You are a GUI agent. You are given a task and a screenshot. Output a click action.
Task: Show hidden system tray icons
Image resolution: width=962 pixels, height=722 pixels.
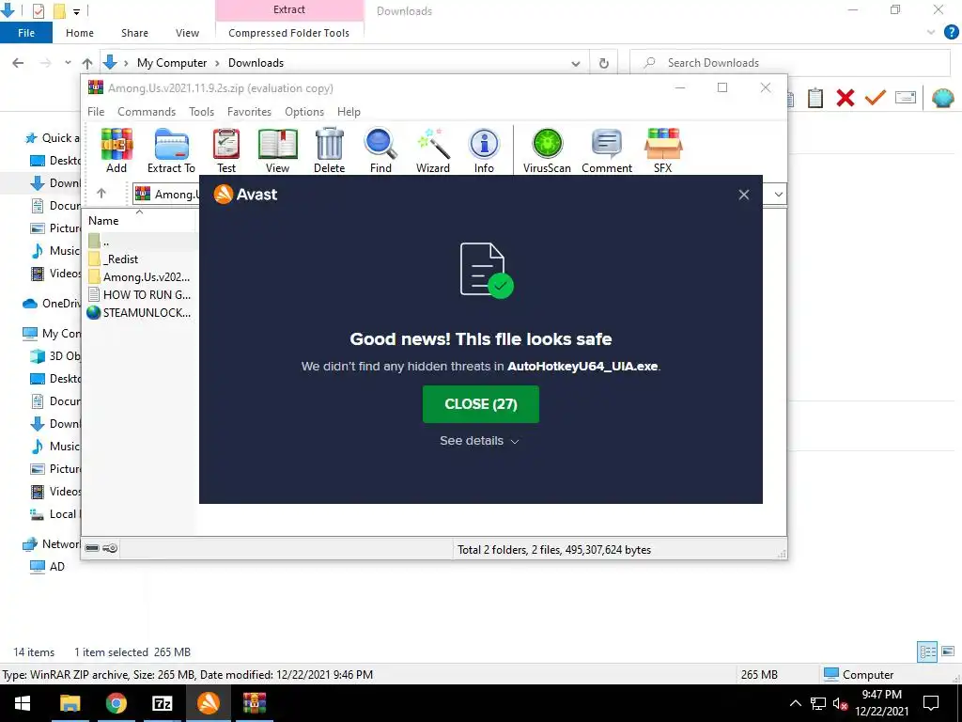[795, 703]
